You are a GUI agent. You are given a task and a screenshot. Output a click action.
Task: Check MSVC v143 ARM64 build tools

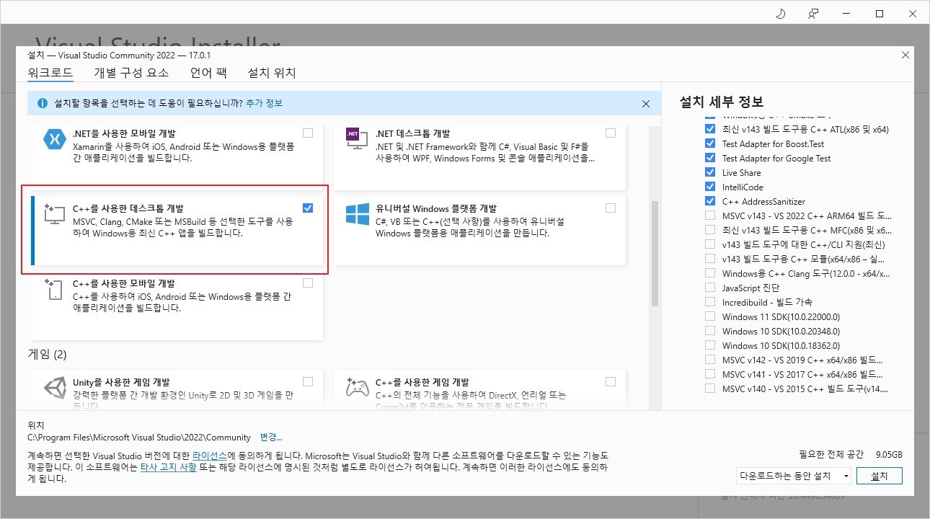pyautogui.click(x=710, y=216)
